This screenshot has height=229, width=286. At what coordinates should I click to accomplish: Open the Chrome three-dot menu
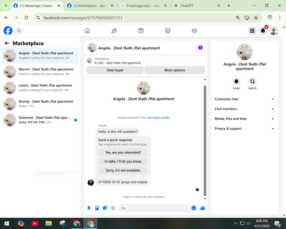[280, 18]
